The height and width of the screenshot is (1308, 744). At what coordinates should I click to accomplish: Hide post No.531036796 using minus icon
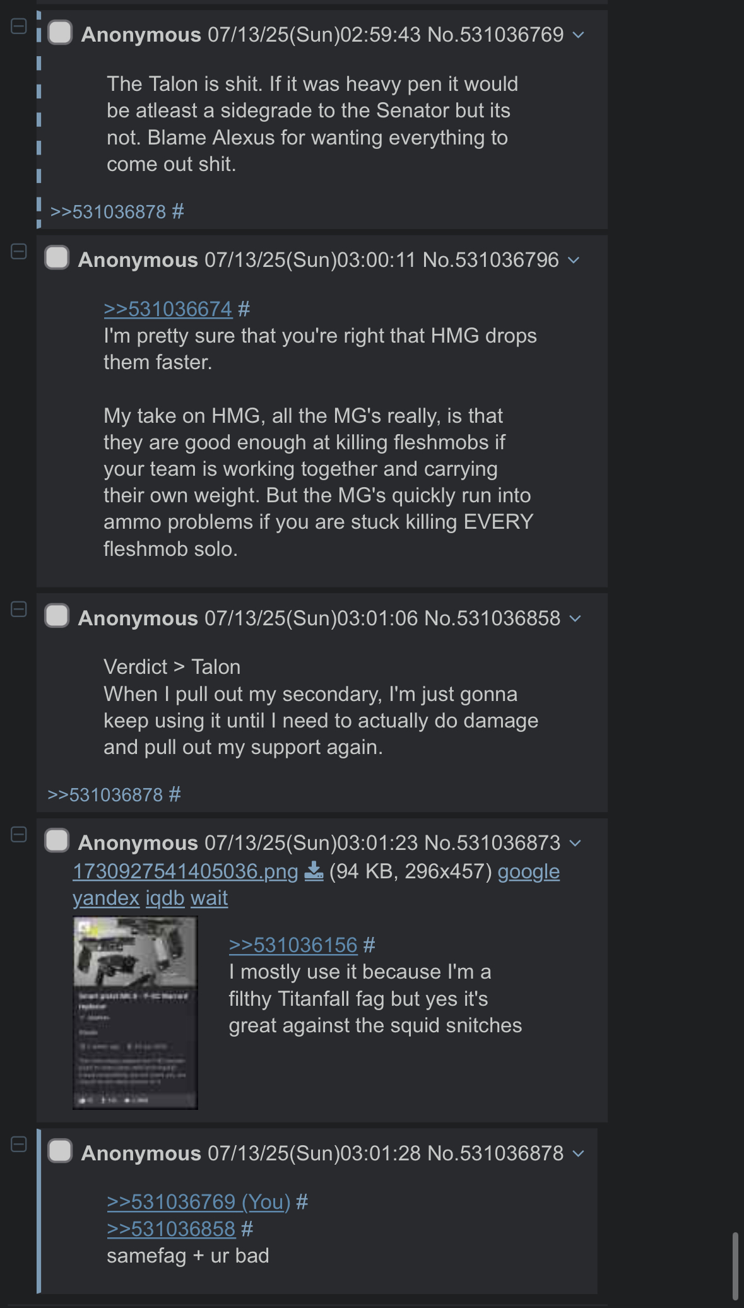19,252
